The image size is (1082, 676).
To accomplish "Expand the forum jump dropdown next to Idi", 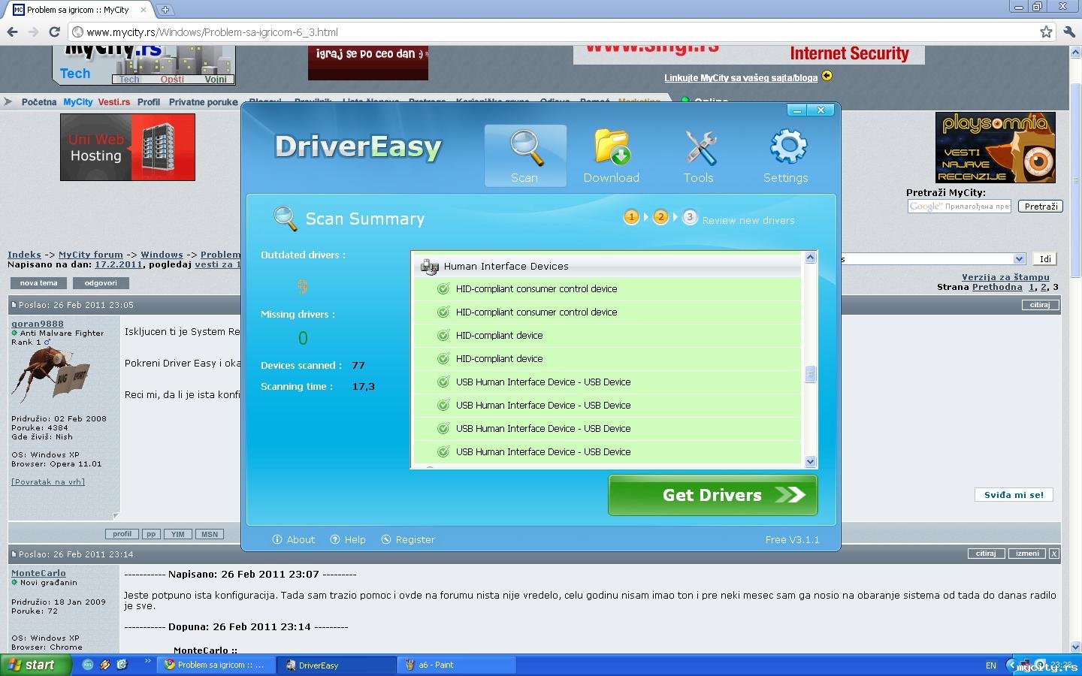I will coord(1019,258).
